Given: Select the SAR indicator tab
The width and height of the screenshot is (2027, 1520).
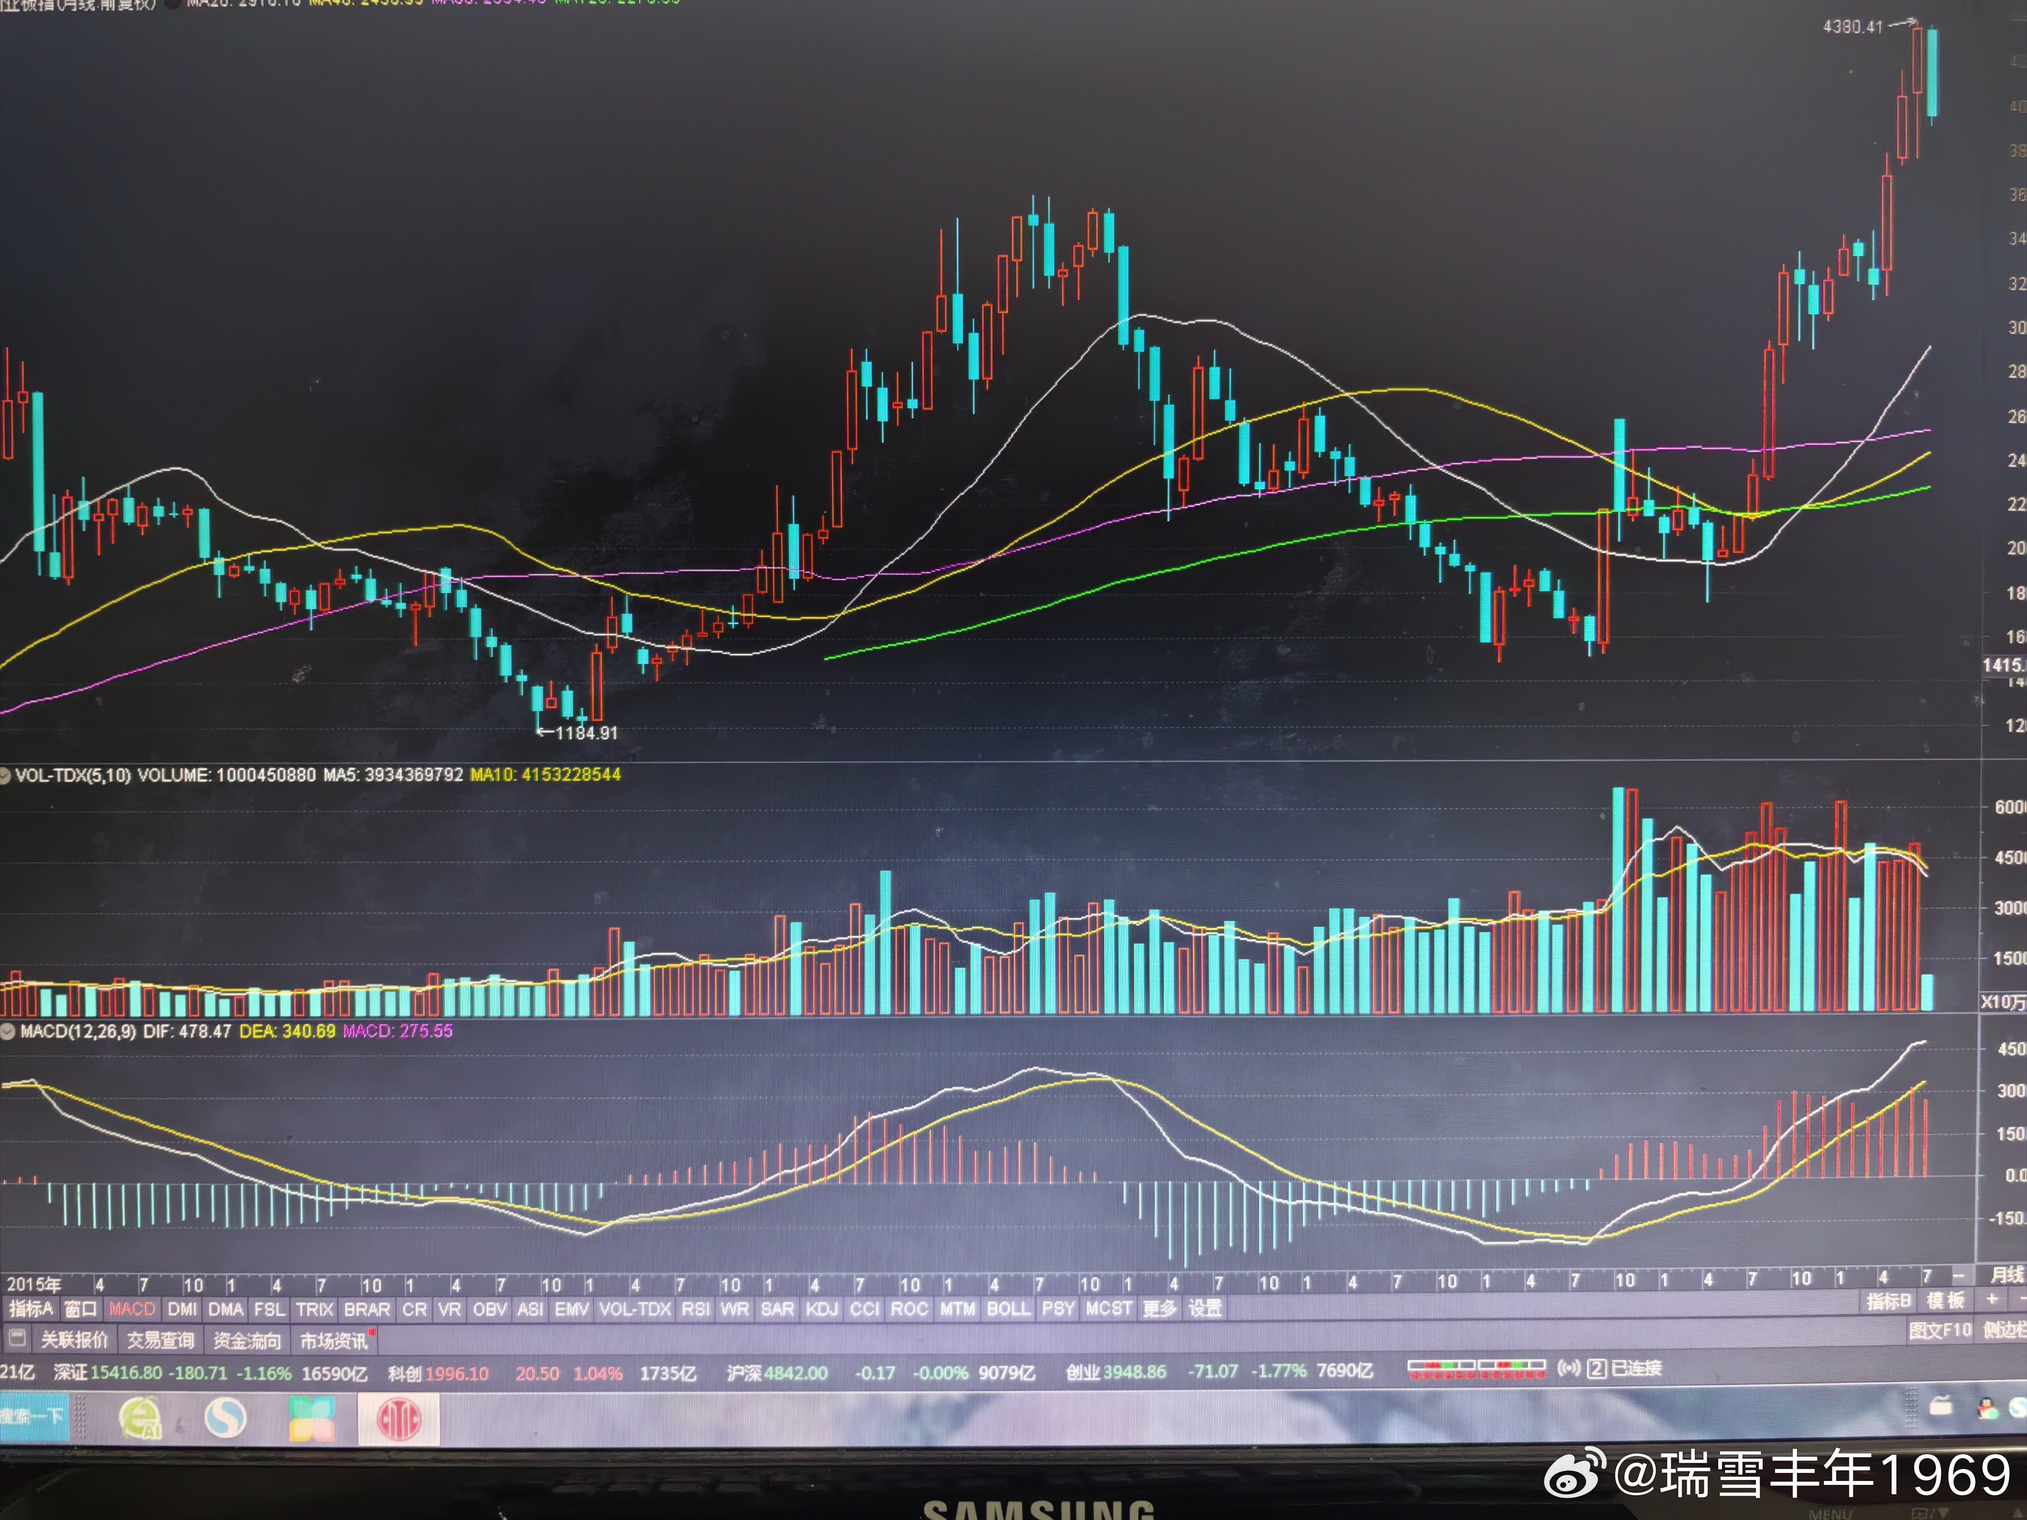Looking at the screenshot, I should pyautogui.click(x=777, y=1309).
